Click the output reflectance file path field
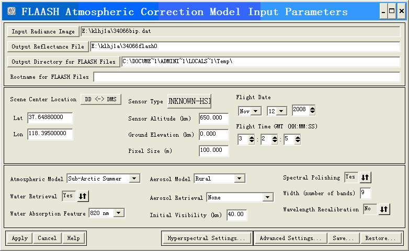Screen dimensions: 409x251 tap(245, 46)
